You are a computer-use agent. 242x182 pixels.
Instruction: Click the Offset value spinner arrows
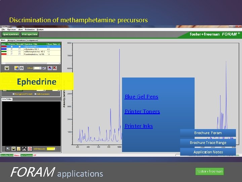pyautogui.click(x=40, y=68)
